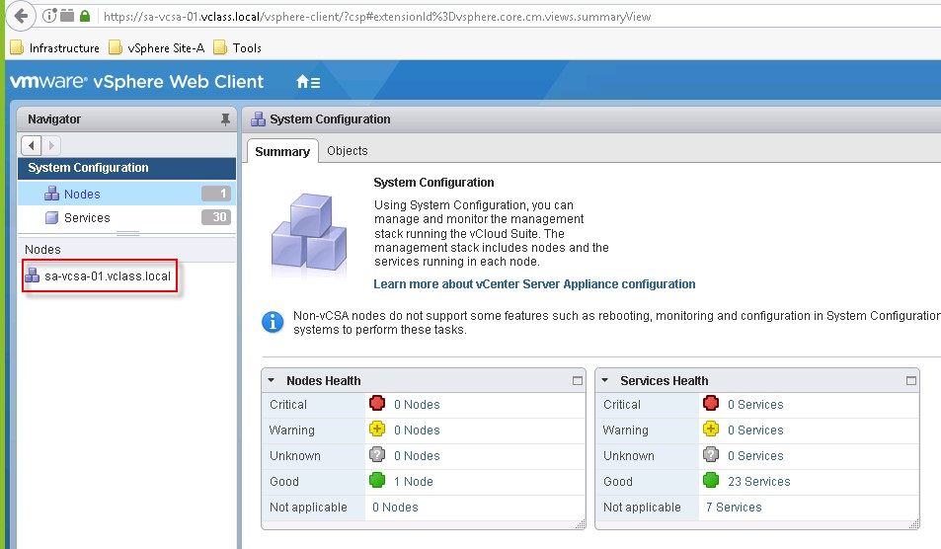Click the System Configuration title icon
This screenshot has height=549, width=941.
point(258,118)
